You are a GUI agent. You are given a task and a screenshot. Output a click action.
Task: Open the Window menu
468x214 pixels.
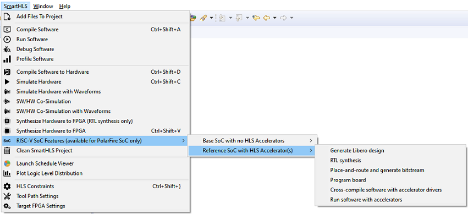click(43, 6)
